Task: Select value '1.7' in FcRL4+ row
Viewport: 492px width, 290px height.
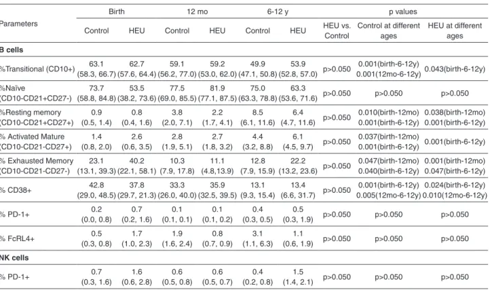Action: pos(137,234)
